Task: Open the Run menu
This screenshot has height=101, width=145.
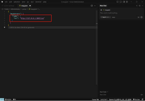Action: pos(32,2)
